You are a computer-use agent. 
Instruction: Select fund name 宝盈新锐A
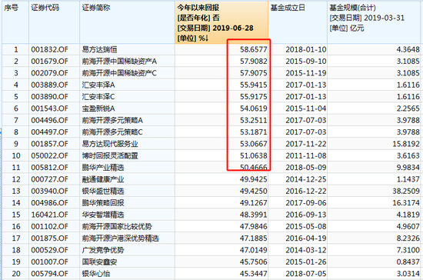point(98,108)
